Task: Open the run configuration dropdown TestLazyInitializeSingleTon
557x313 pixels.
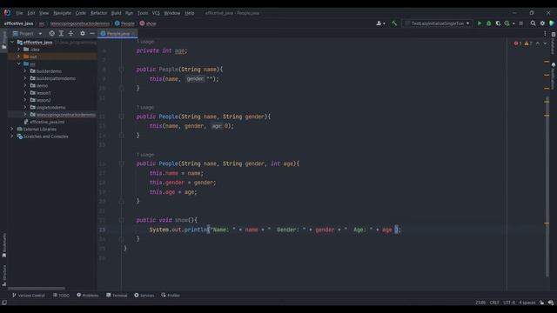Action: point(437,23)
